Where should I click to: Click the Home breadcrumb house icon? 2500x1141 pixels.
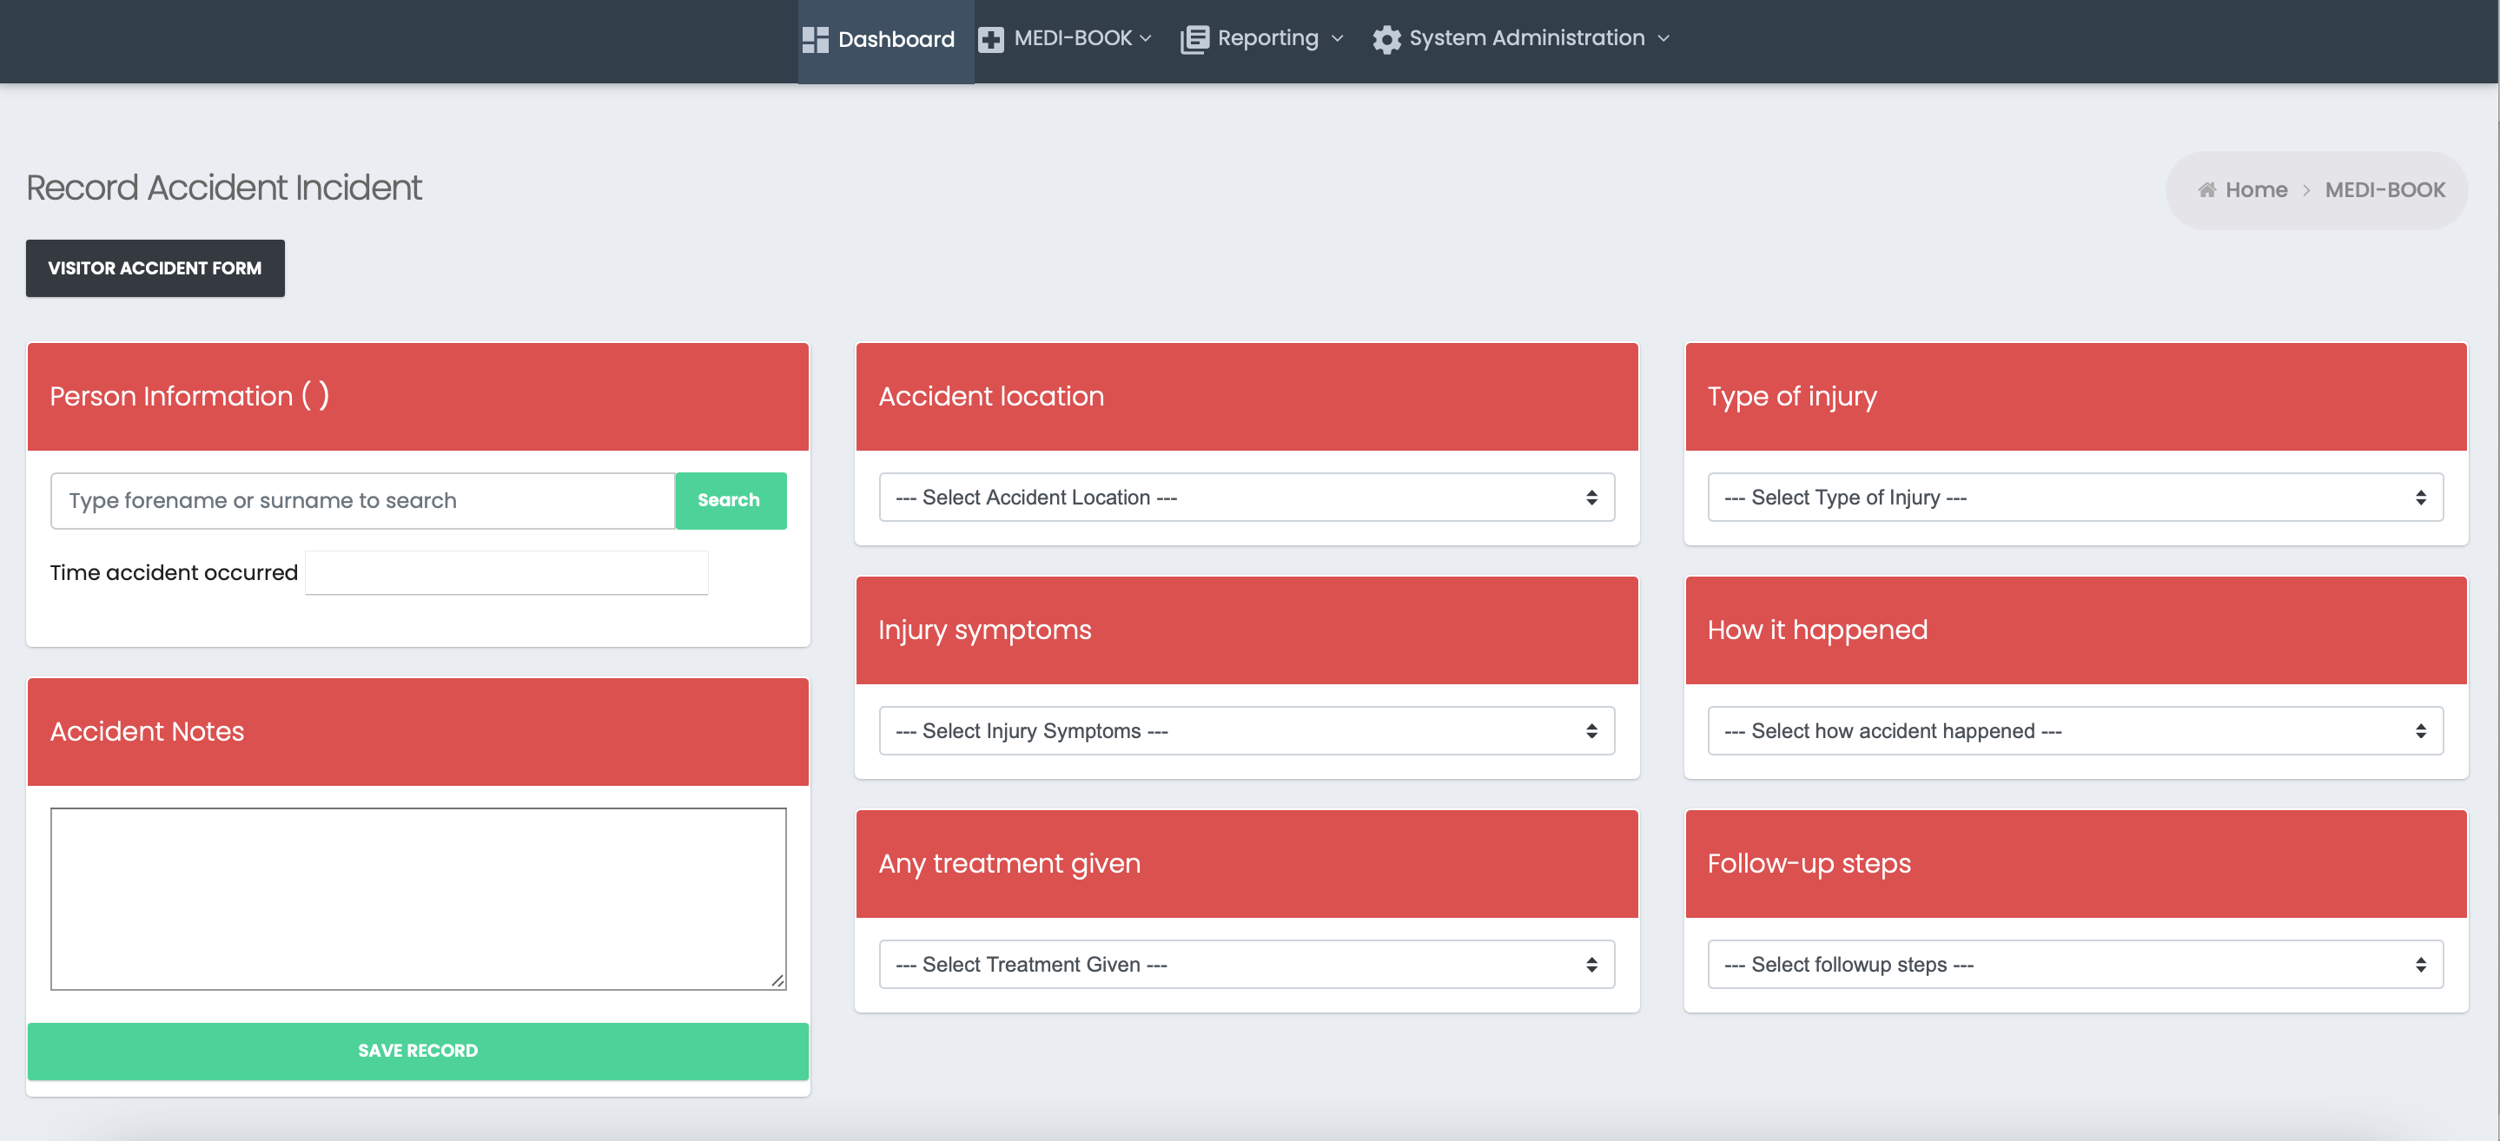2206,189
